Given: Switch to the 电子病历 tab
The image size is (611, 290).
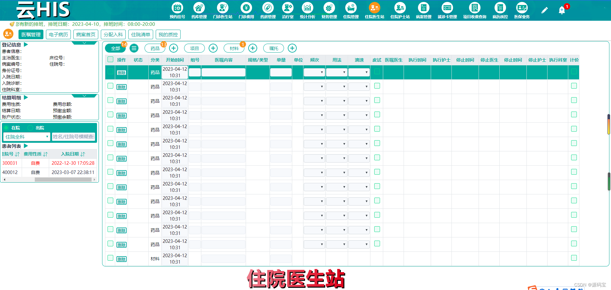Looking at the screenshot, I should pos(58,34).
